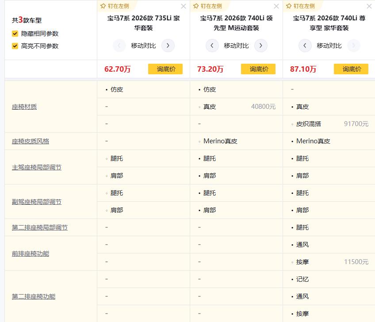The height and width of the screenshot is (322, 375).
Task: Click the 11500元 按摩 option price
Action: point(356,262)
